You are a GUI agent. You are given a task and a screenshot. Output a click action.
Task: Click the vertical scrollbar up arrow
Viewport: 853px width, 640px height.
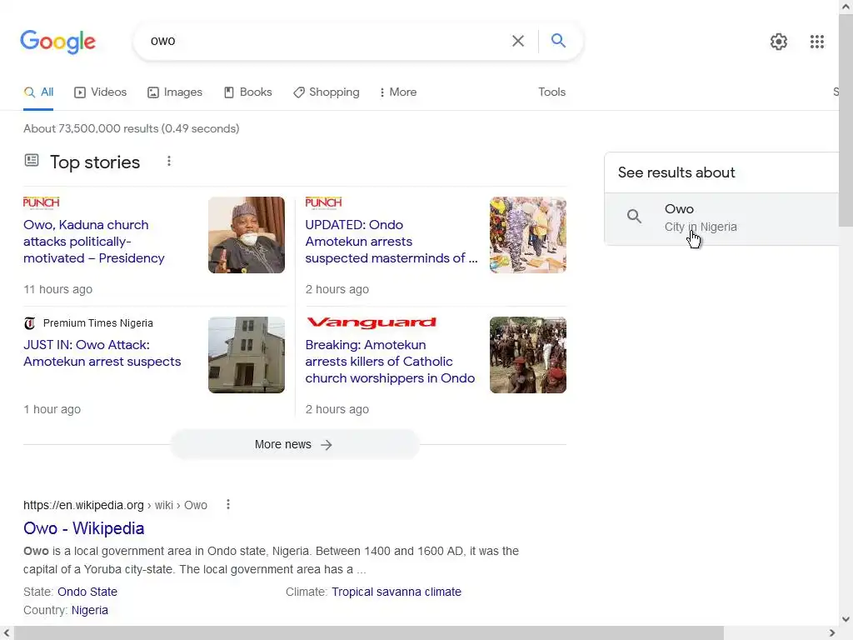(x=846, y=7)
